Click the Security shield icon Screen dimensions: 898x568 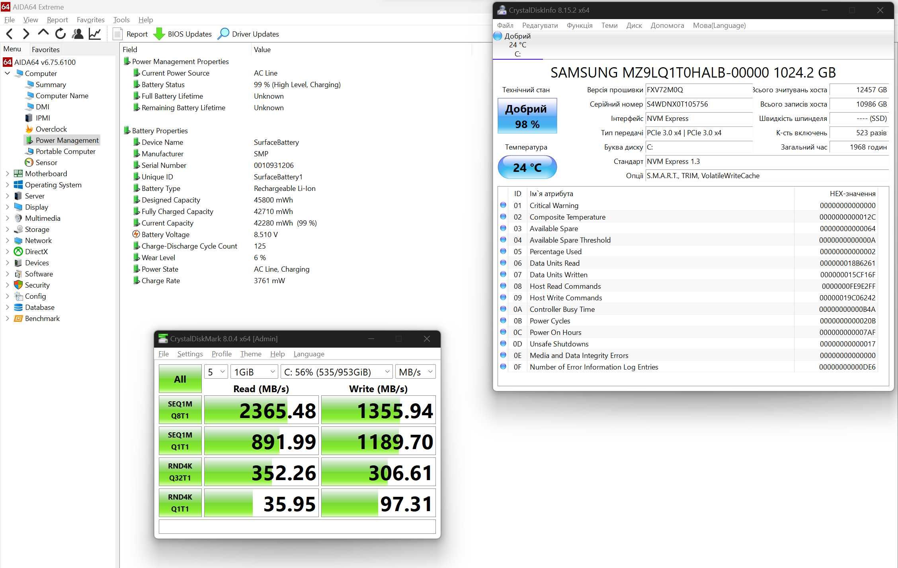pos(18,285)
